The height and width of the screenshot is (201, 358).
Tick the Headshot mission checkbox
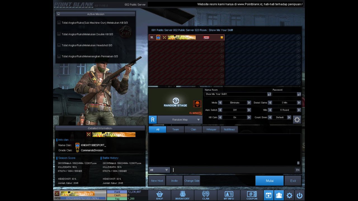point(59,45)
